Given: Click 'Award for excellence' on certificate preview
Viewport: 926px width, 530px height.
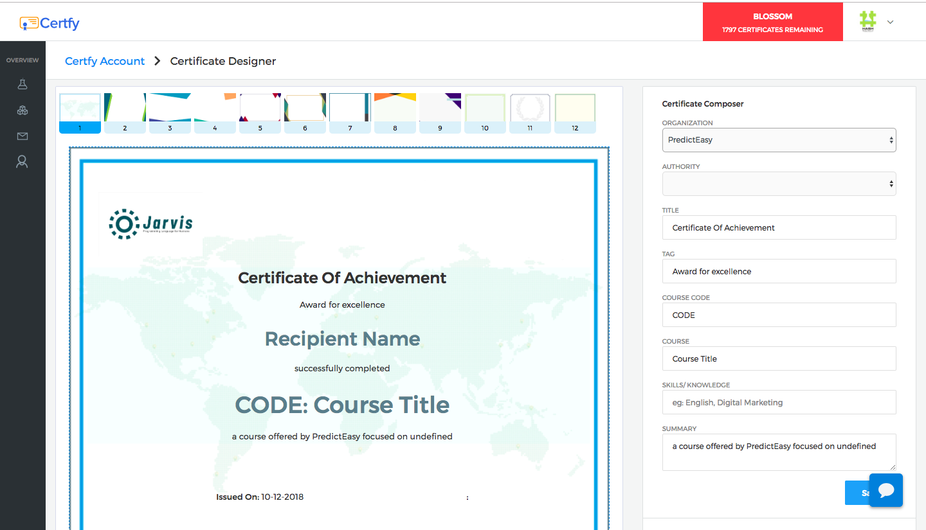Looking at the screenshot, I should 342,305.
